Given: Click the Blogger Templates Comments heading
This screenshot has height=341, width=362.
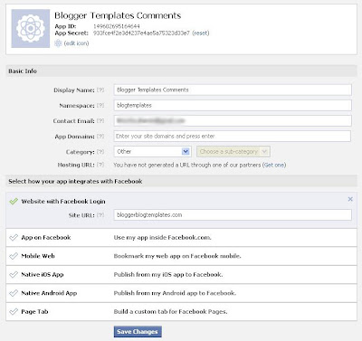Looking at the screenshot, I should pos(118,15).
